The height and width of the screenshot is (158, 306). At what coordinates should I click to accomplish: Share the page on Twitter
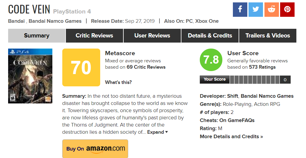256,10
